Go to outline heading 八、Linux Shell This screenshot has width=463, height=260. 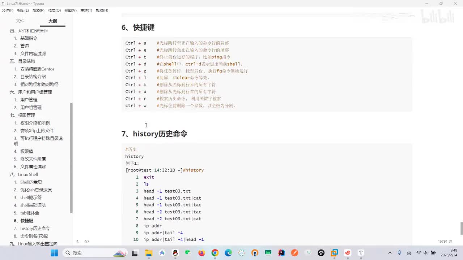[x=24, y=174]
